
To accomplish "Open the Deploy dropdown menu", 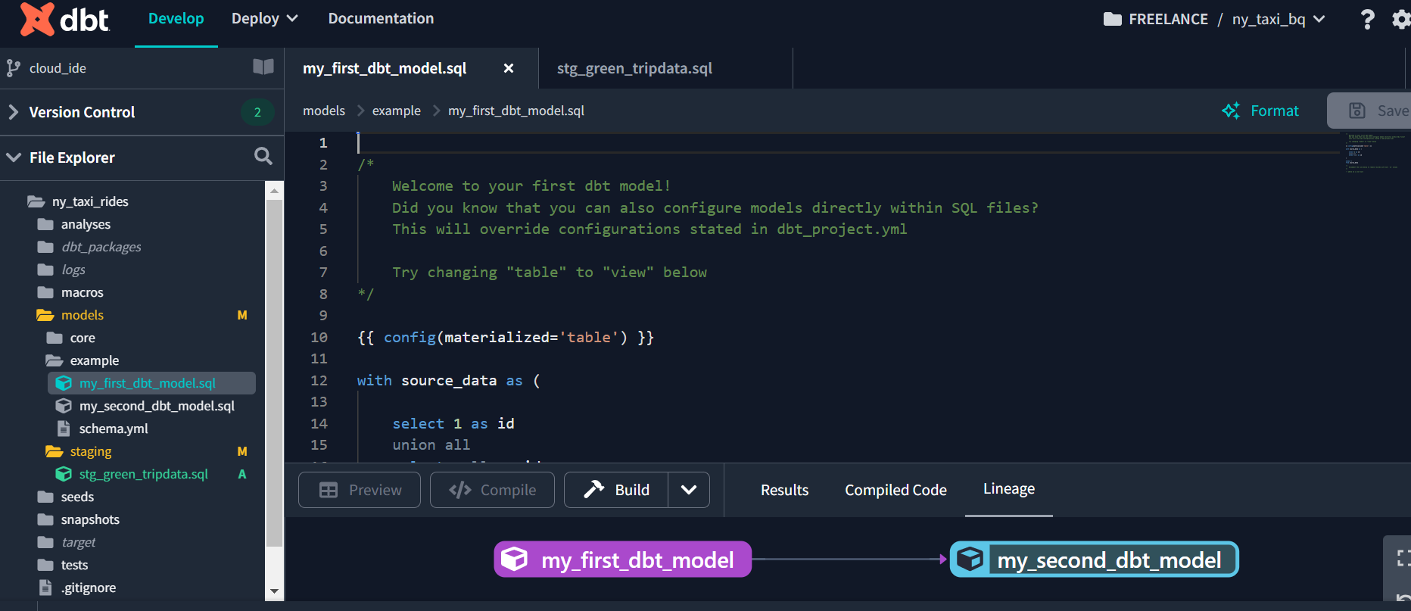I will pyautogui.click(x=264, y=19).
